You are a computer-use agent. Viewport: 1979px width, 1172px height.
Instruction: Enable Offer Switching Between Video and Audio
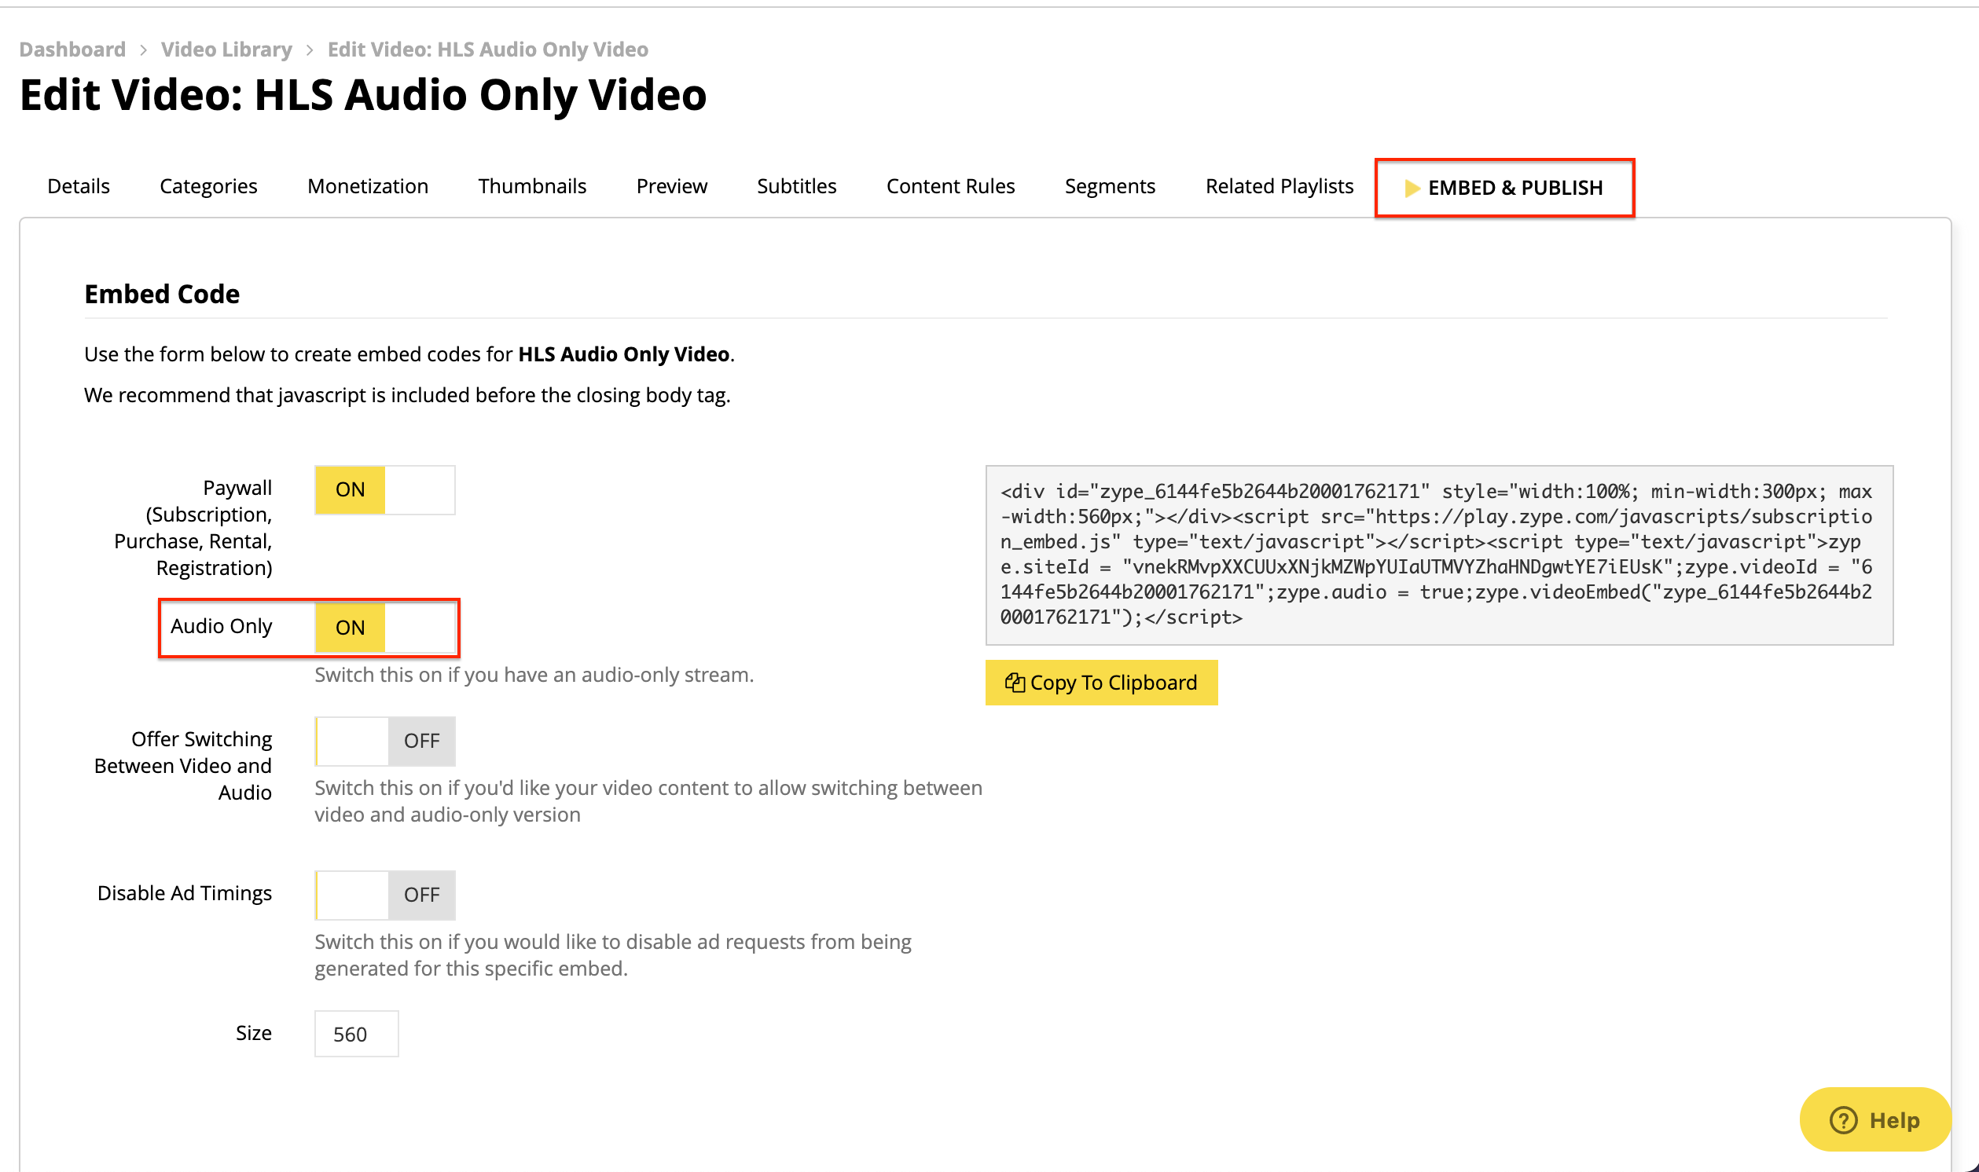pos(385,742)
